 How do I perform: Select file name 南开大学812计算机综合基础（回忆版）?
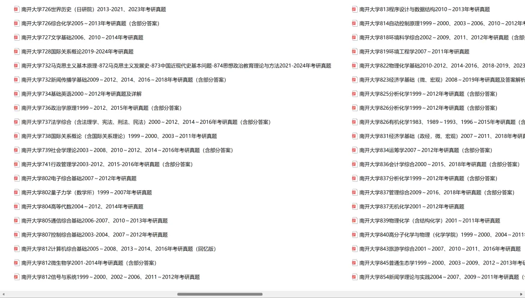[120, 249]
